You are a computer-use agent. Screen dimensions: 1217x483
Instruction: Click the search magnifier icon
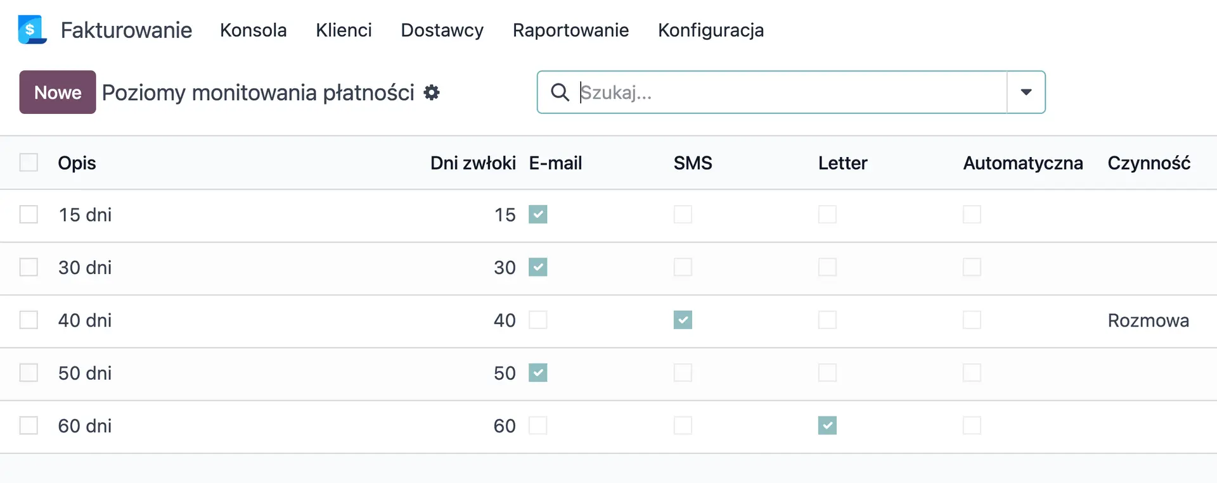[x=560, y=92]
